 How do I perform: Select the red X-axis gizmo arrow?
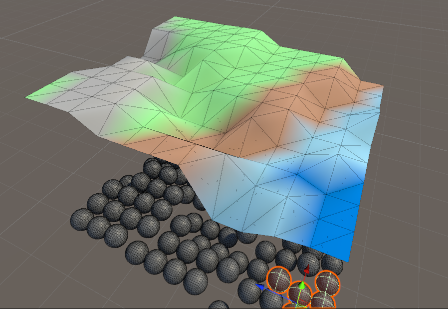coord(307,269)
